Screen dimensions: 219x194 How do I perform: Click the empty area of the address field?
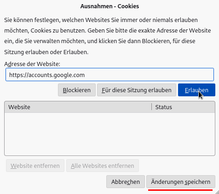[149, 75]
